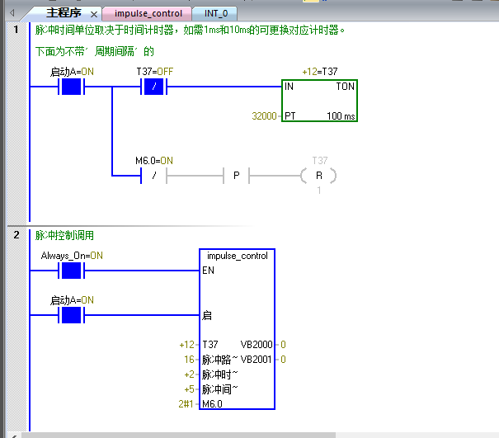Click the 脉冲控制调用 network title

[x=64, y=235]
